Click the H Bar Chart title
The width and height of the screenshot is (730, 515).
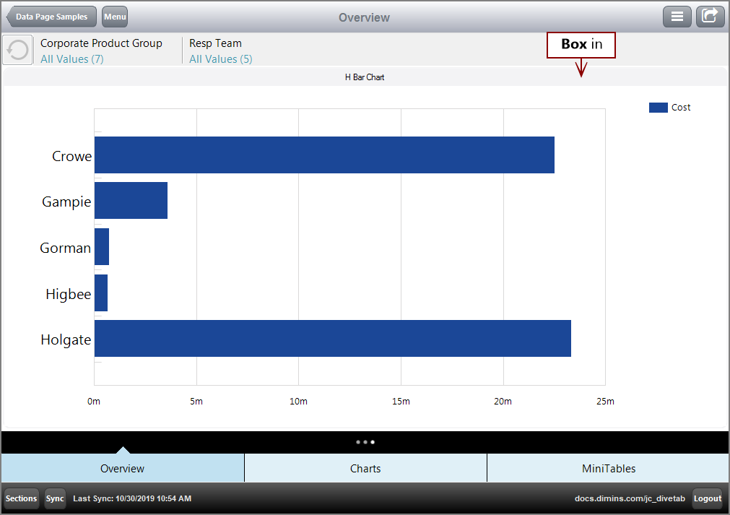365,77
